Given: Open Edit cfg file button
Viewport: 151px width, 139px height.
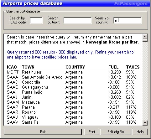Looking at the screenshot, I should pyautogui.click(x=116, y=132).
